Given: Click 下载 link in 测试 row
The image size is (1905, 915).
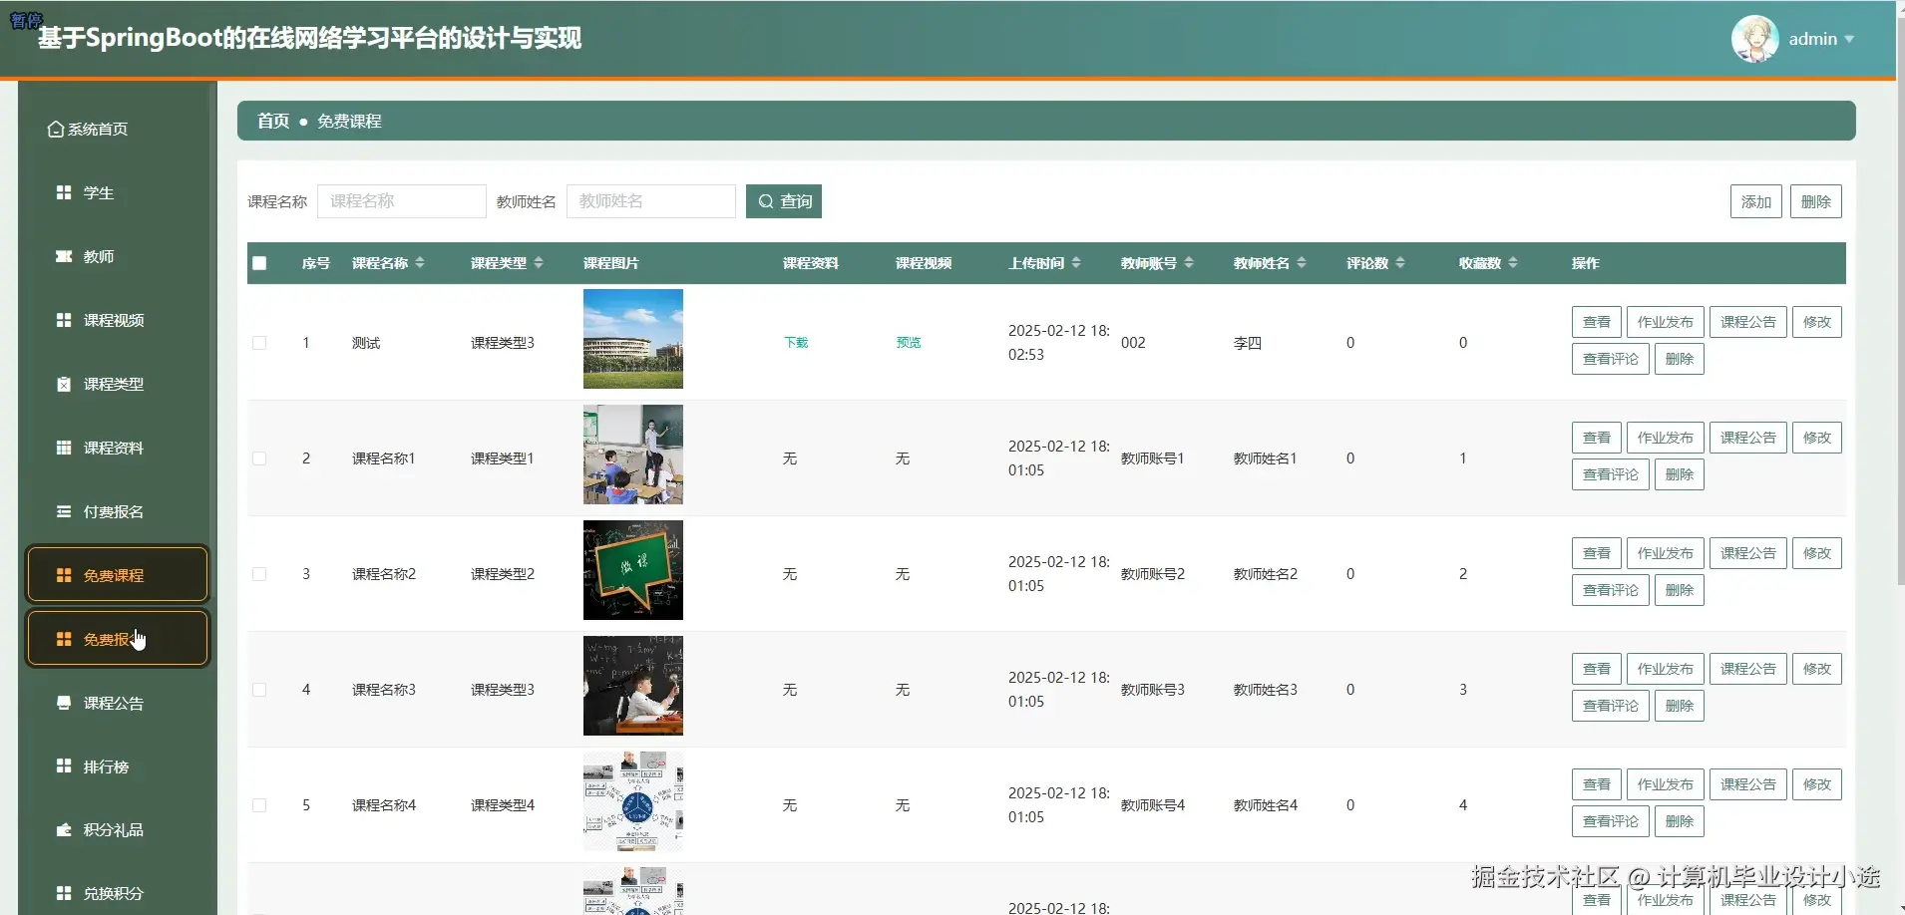Looking at the screenshot, I should click(x=796, y=343).
